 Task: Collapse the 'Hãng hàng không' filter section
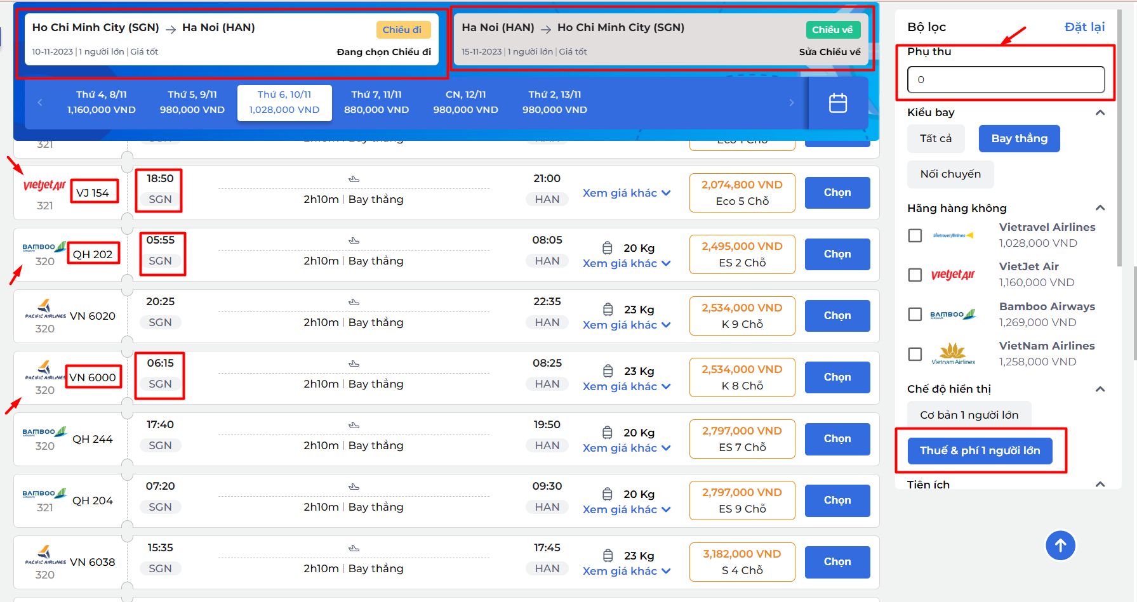pyautogui.click(x=1100, y=208)
